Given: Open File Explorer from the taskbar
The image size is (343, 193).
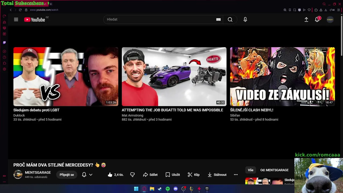Looking at the screenshot, I should [x=152, y=189].
